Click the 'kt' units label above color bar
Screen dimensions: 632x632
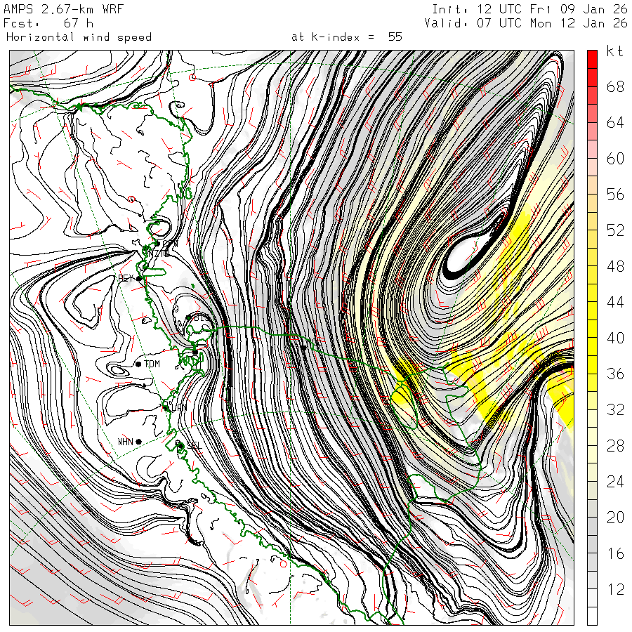pyautogui.click(x=615, y=51)
